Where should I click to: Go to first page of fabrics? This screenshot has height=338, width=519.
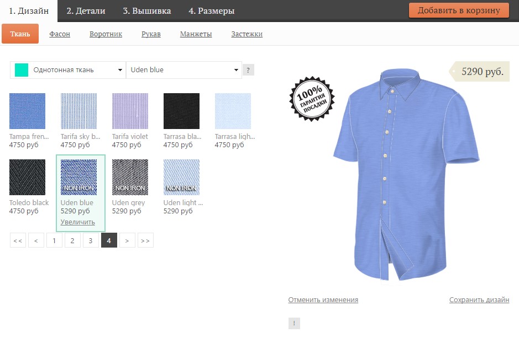(x=18, y=240)
